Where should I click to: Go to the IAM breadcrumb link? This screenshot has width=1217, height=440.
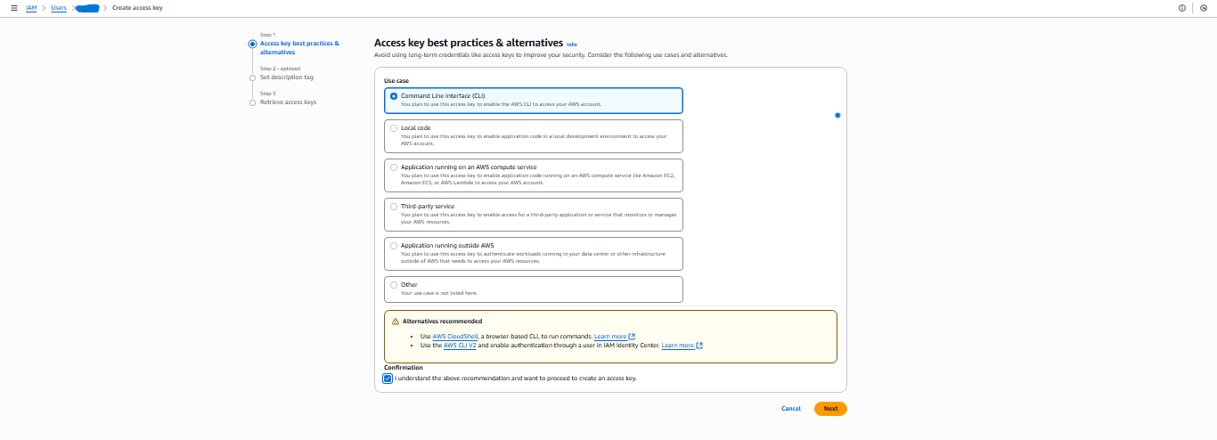(31, 7)
